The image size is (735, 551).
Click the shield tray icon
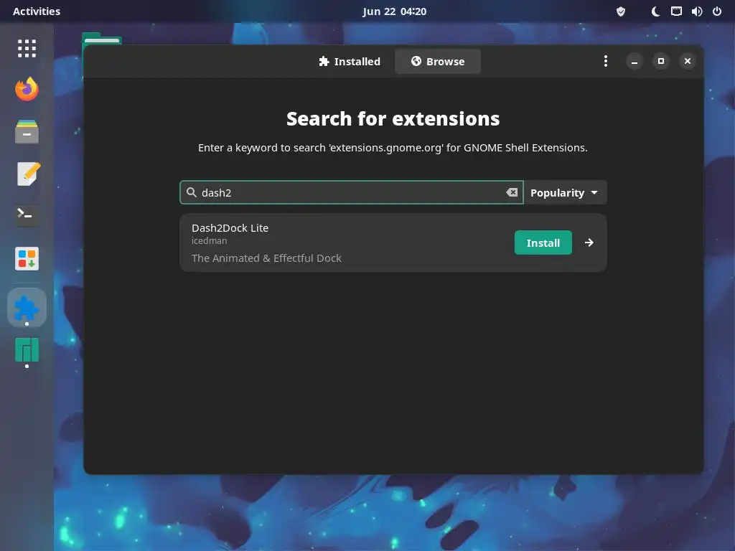point(621,11)
